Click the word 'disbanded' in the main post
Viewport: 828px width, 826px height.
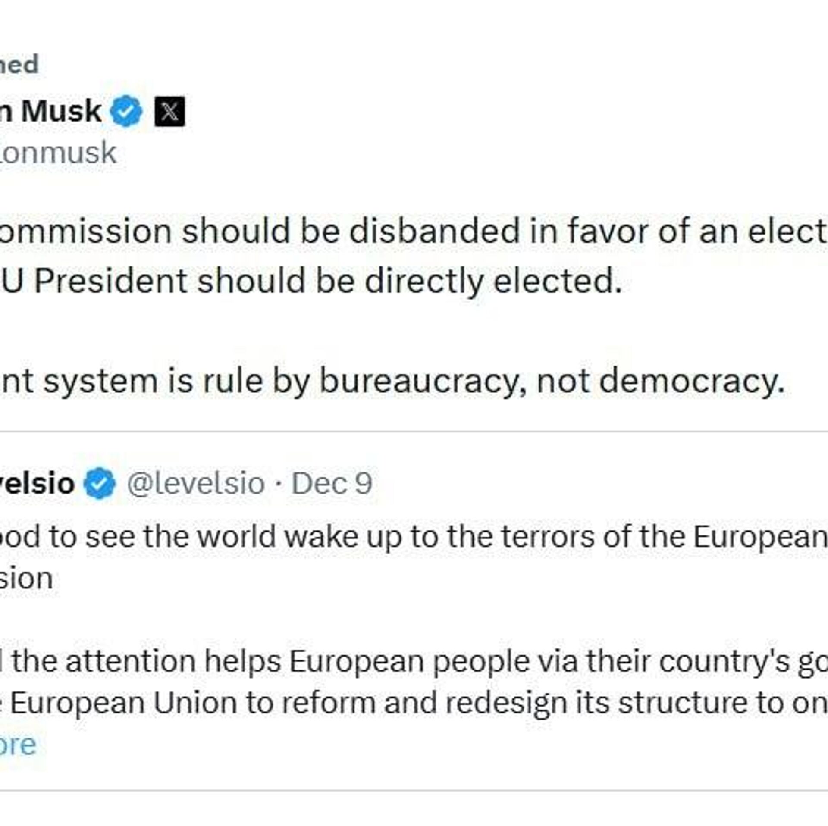coord(434,232)
